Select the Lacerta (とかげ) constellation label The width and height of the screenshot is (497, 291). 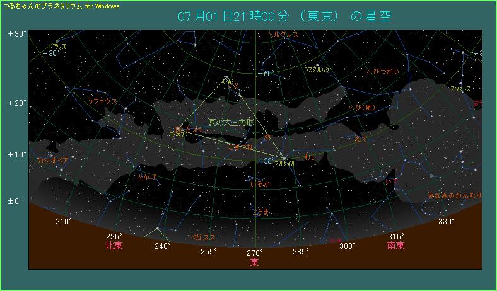click(147, 177)
